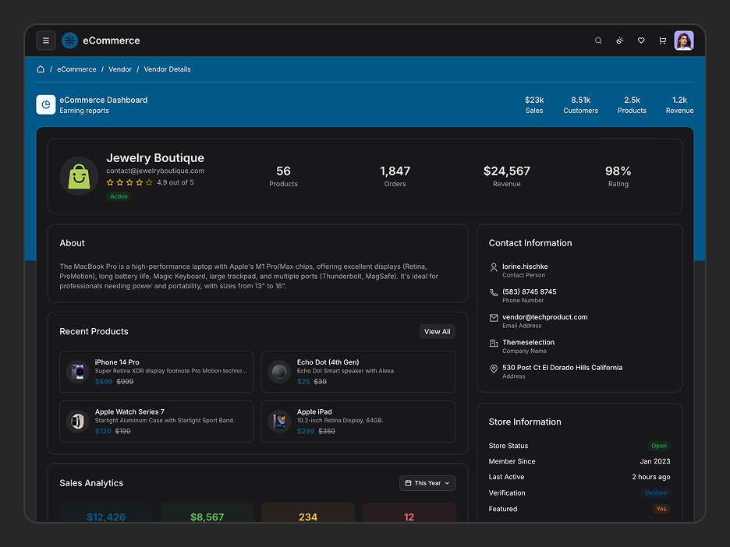The height and width of the screenshot is (547, 730).
Task: Click the Themeselection company name
Action: 528,342
